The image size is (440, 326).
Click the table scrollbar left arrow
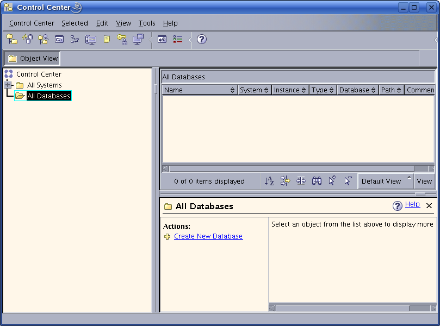pyautogui.click(x=165, y=168)
